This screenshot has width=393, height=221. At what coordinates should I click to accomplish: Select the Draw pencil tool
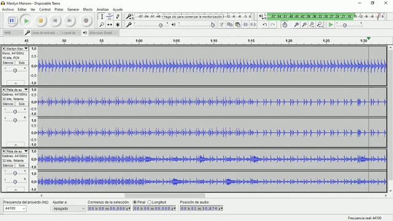[117, 17]
